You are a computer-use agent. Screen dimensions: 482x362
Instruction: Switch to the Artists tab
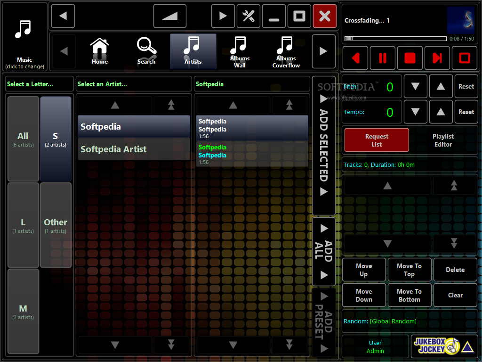193,51
